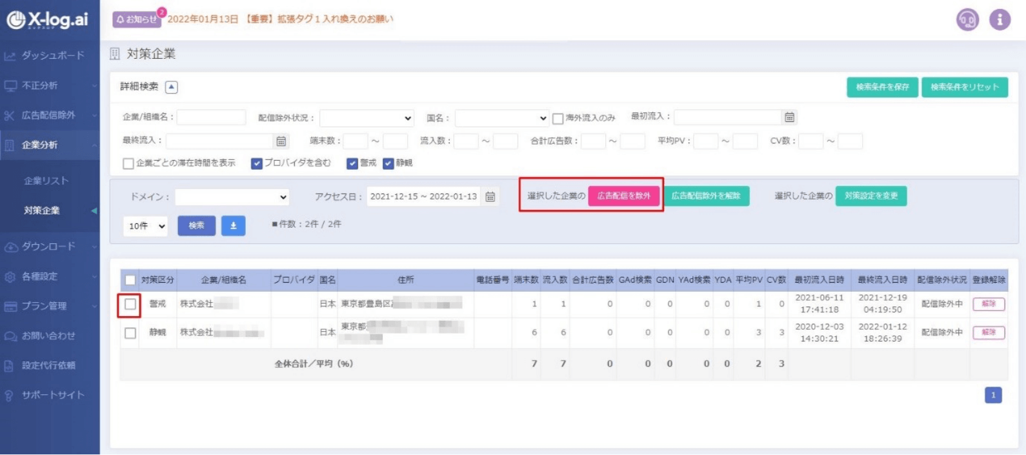The height and width of the screenshot is (455, 1026).
Task: Enable 海外流入のみ checkbox
Action: (x=558, y=118)
